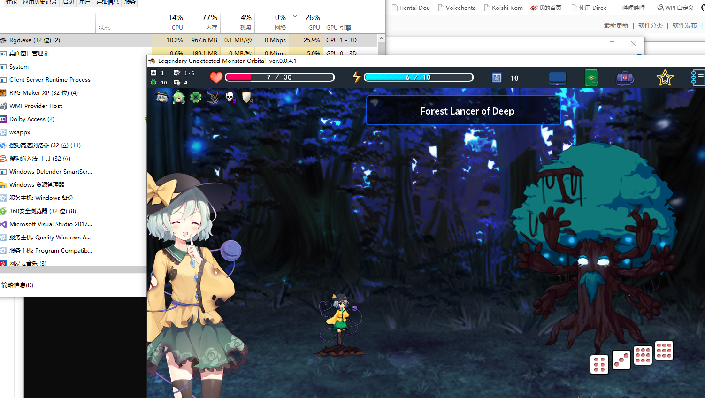Click the red health bar showing 7 / 30
Image resolution: width=705 pixels, height=398 pixels.
(280, 77)
